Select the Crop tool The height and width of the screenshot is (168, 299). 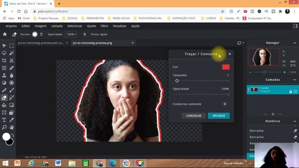4,60
